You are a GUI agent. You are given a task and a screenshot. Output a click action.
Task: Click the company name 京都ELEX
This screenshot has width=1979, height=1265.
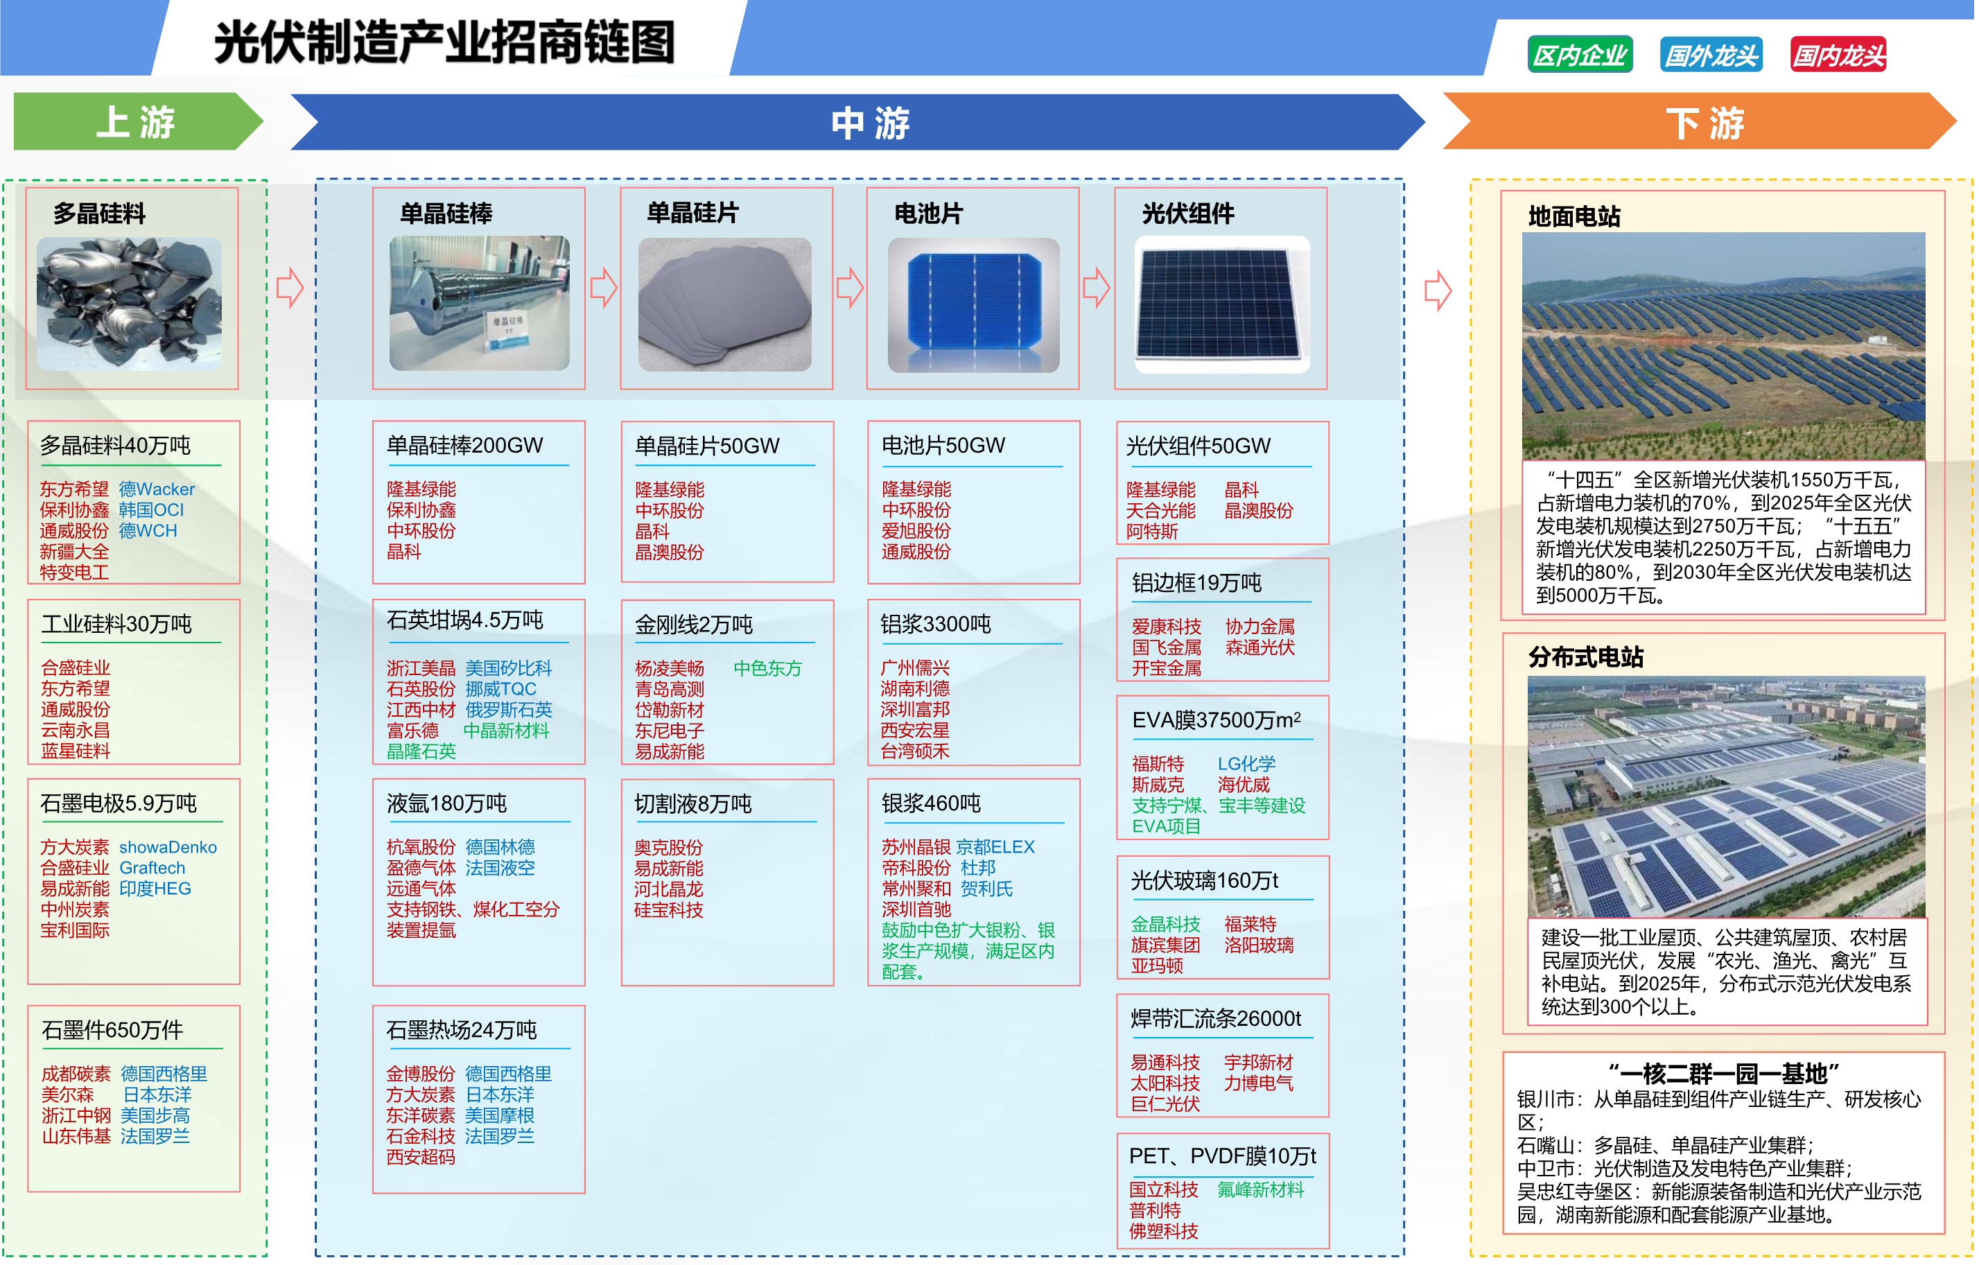(x=995, y=846)
